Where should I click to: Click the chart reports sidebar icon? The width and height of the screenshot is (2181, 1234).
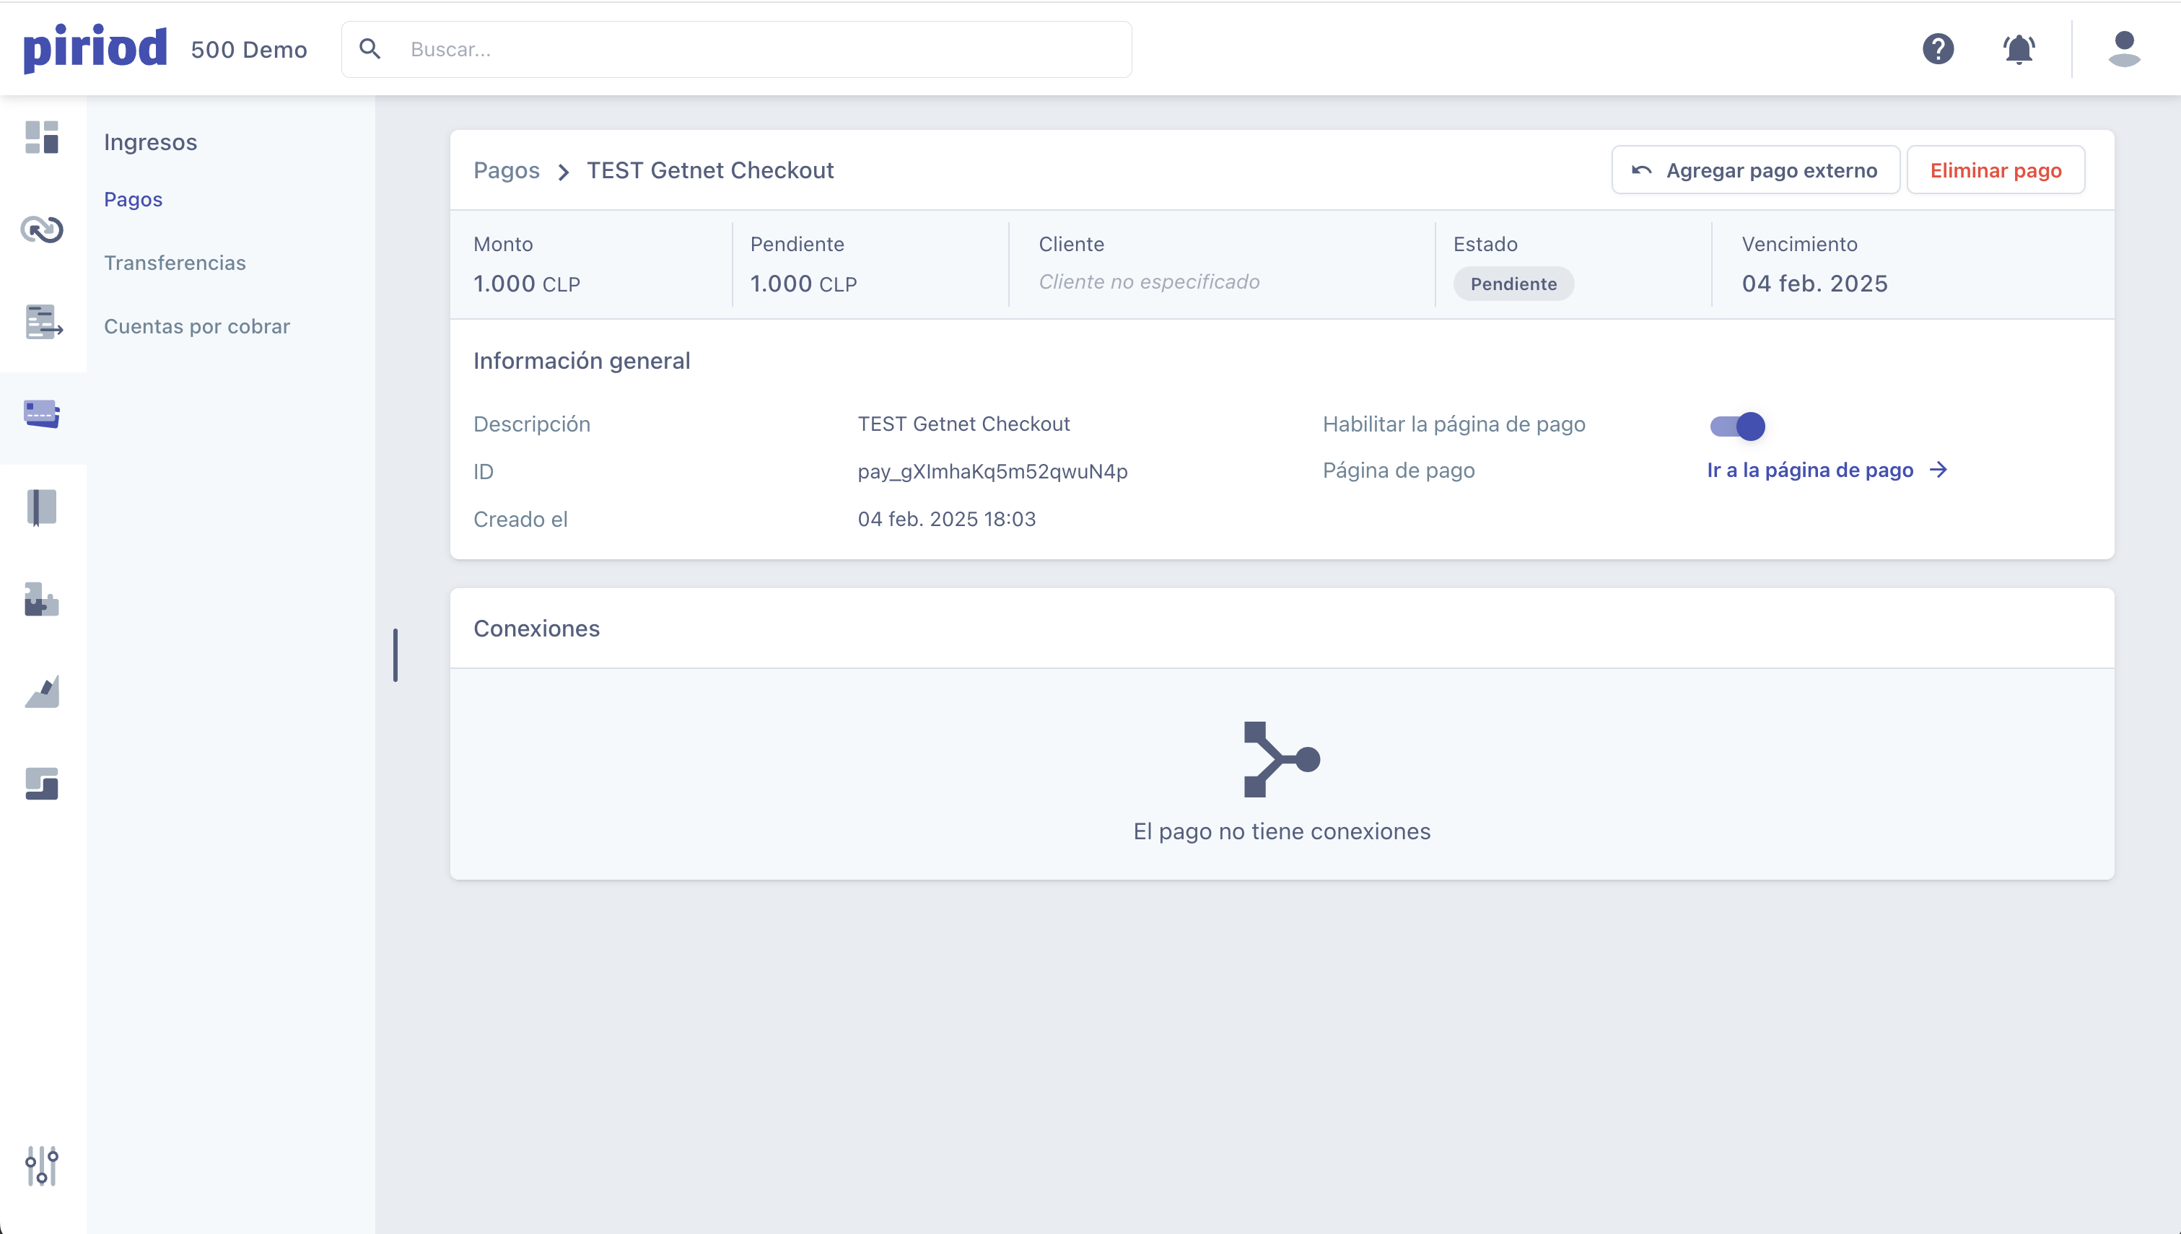click(42, 691)
